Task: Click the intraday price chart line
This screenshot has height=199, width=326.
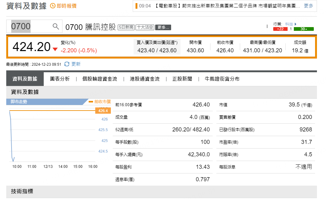Action: click(x=12, y=137)
